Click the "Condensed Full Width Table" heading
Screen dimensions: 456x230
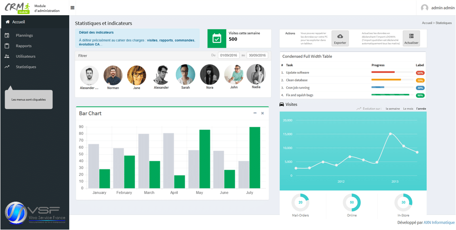click(x=307, y=56)
